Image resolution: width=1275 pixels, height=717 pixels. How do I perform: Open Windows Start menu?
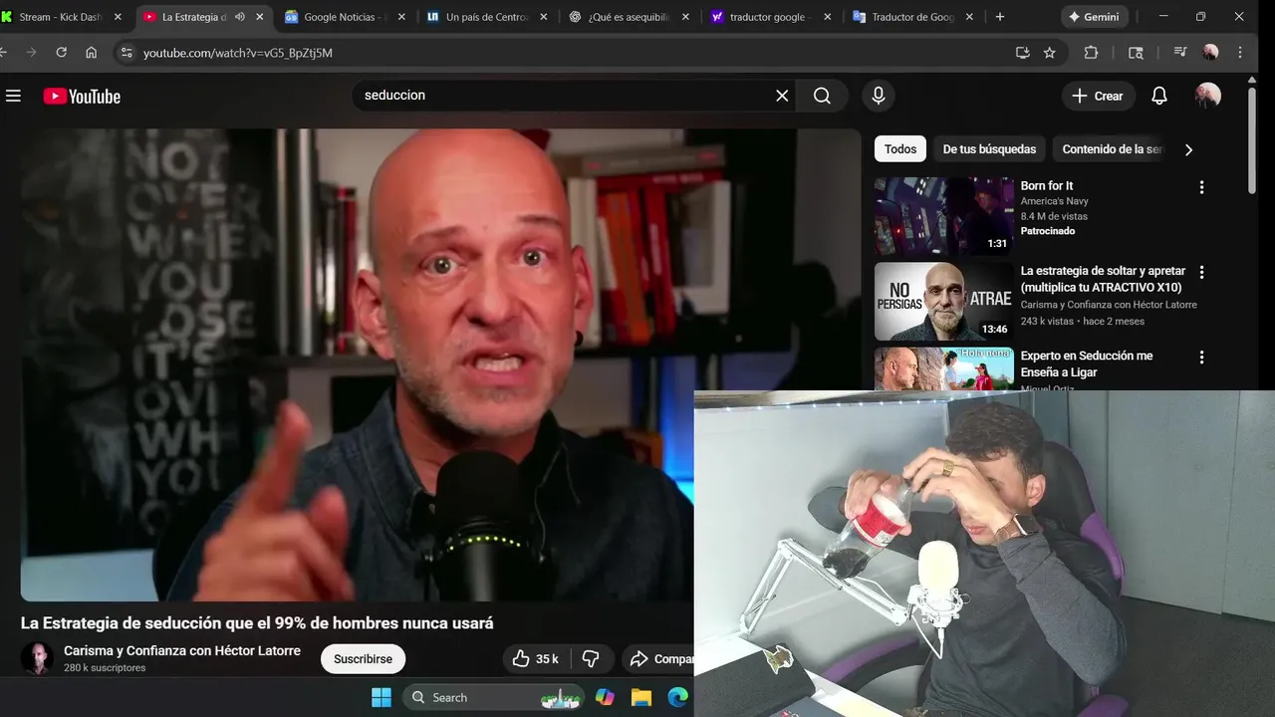(x=382, y=697)
